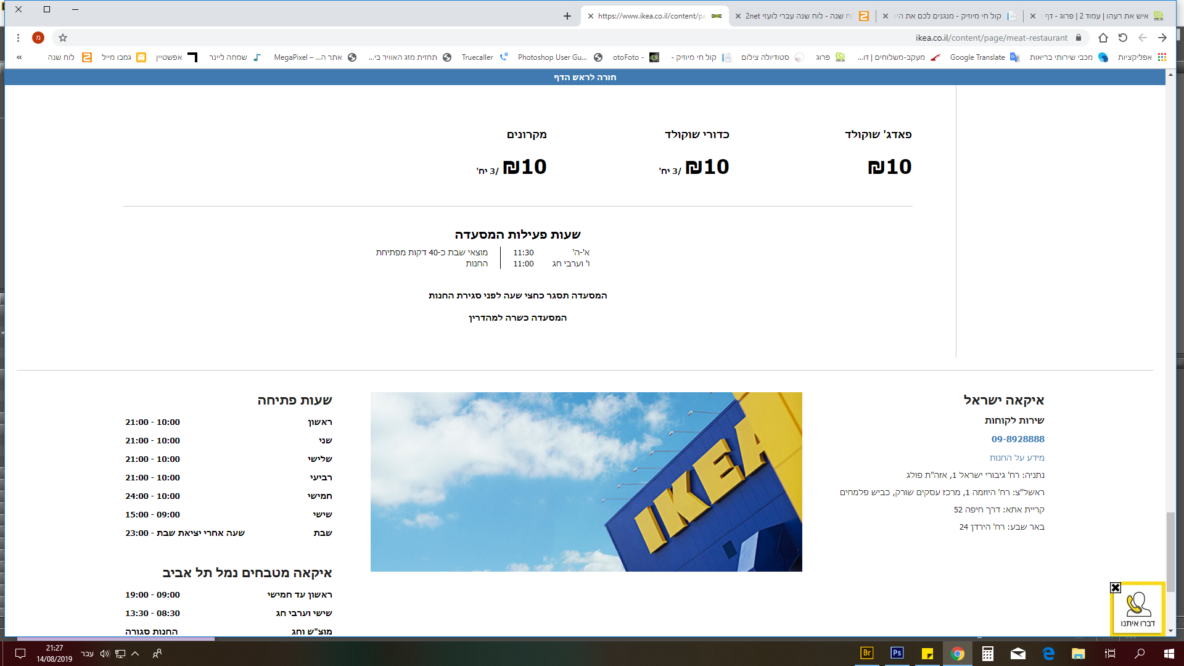Click the IKEA store building image
Image resolution: width=1184 pixels, height=666 pixels.
(586, 482)
